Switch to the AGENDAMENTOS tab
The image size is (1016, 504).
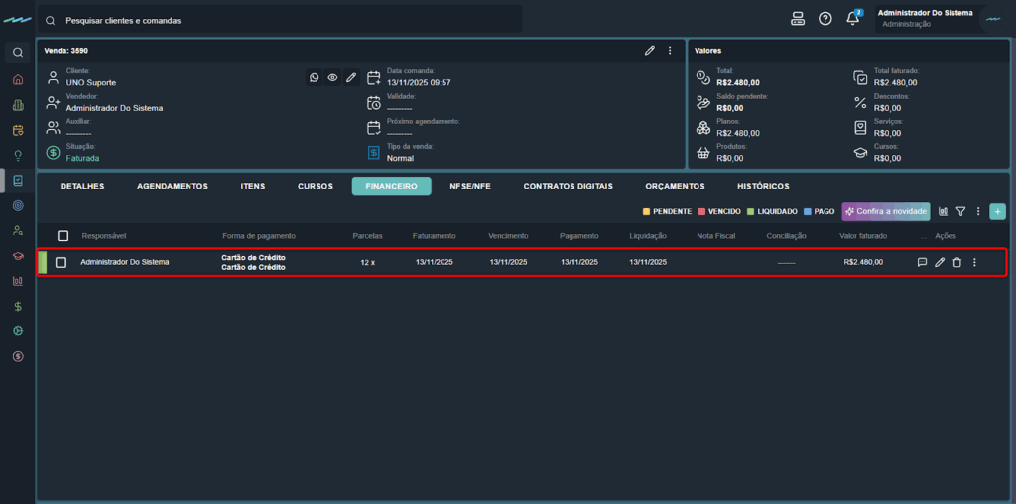(x=173, y=186)
